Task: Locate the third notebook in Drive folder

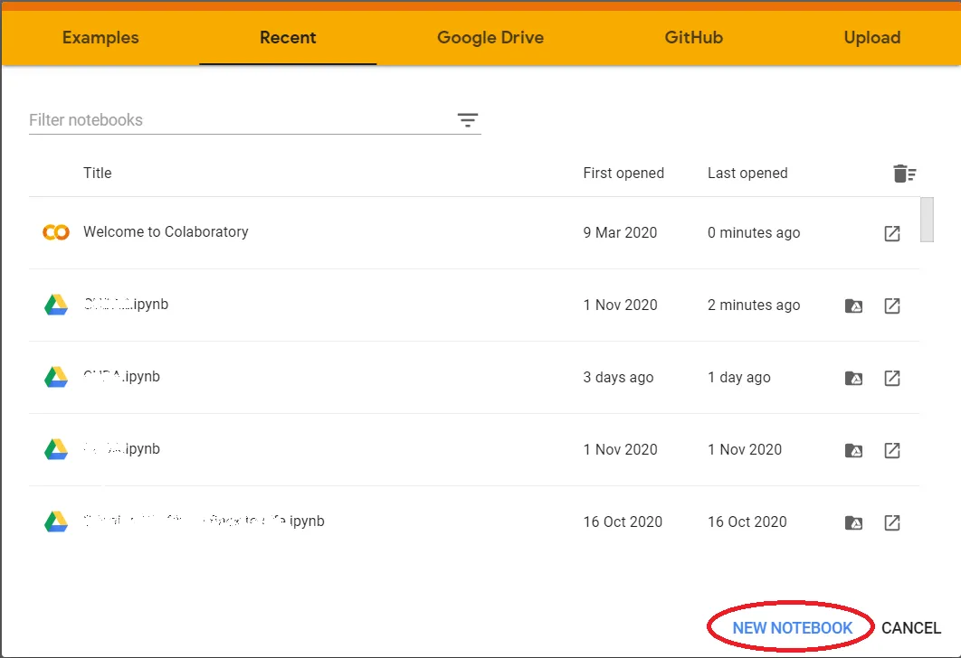Action: click(853, 378)
